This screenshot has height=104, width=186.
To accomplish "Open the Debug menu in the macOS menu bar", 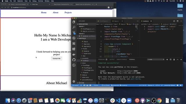I will pos(34,1).
